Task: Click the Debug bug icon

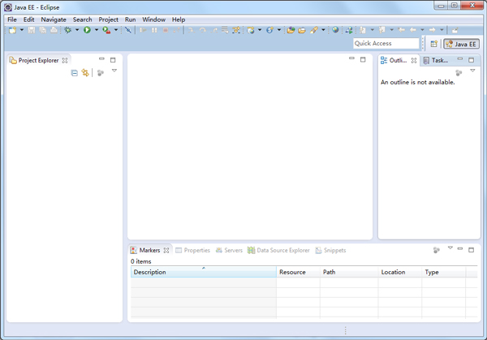Action: (x=68, y=30)
